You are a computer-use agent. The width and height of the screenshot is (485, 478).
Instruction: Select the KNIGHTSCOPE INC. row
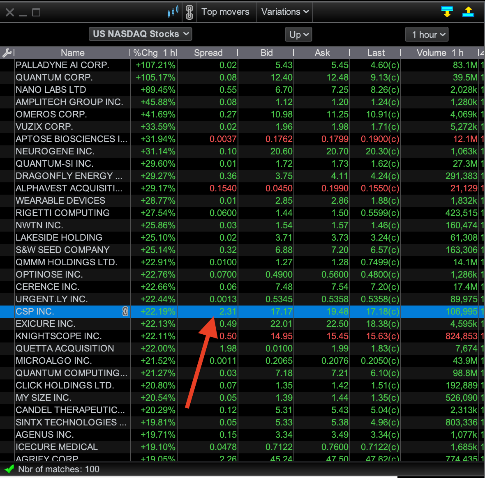click(x=242, y=336)
